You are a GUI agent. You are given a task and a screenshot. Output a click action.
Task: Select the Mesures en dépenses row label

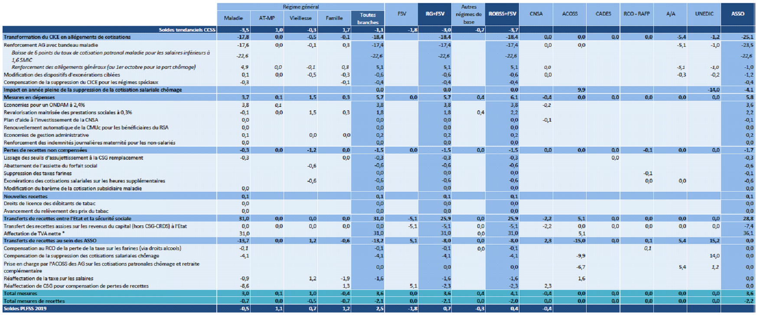pos(30,97)
